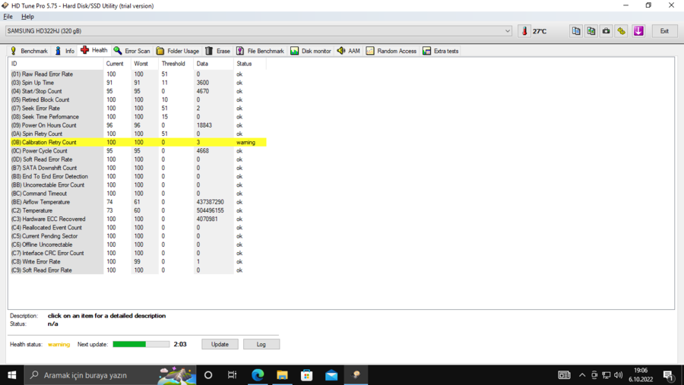Select the Health tab
The width and height of the screenshot is (684, 385).
(x=93, y=50)
